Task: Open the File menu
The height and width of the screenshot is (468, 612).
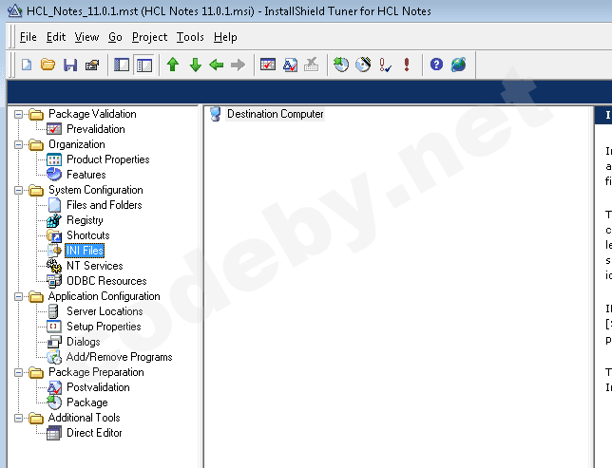Action: coord(29,37)
